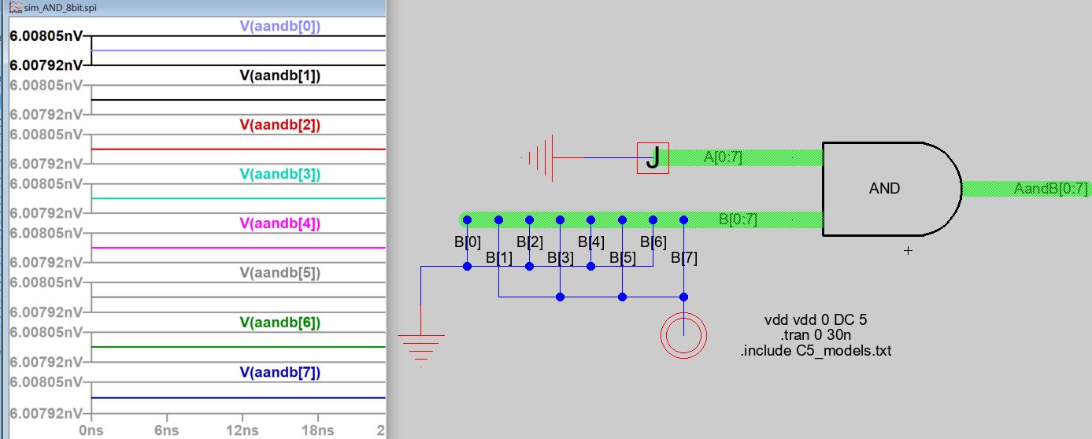Click the sim_AND_8bit.spi window icon

(15, 6)
